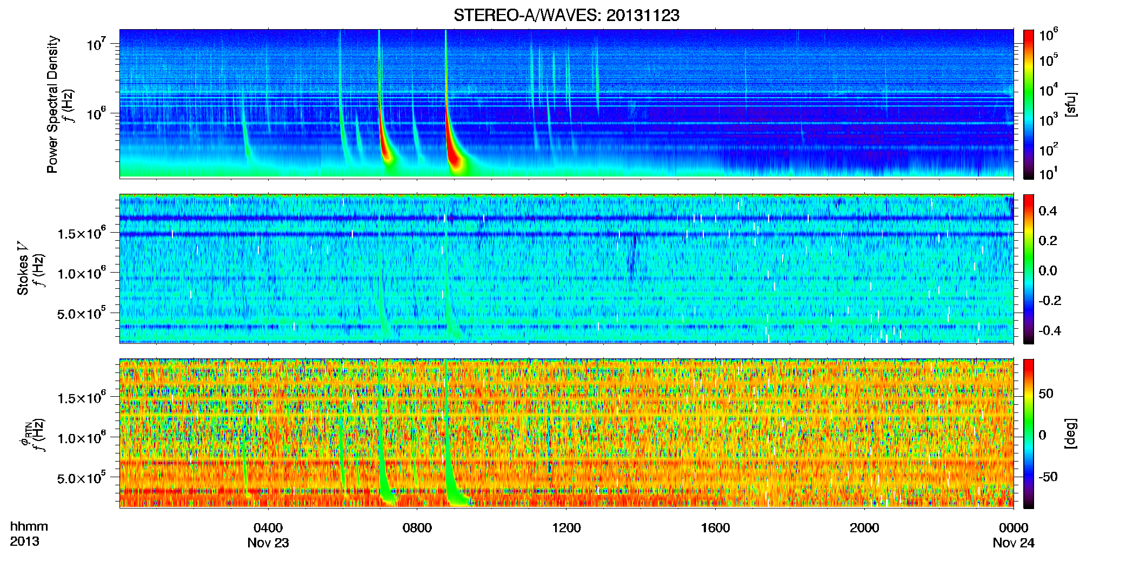Click the 0.2 value on Stokes colorbar

coord(1048,240)
